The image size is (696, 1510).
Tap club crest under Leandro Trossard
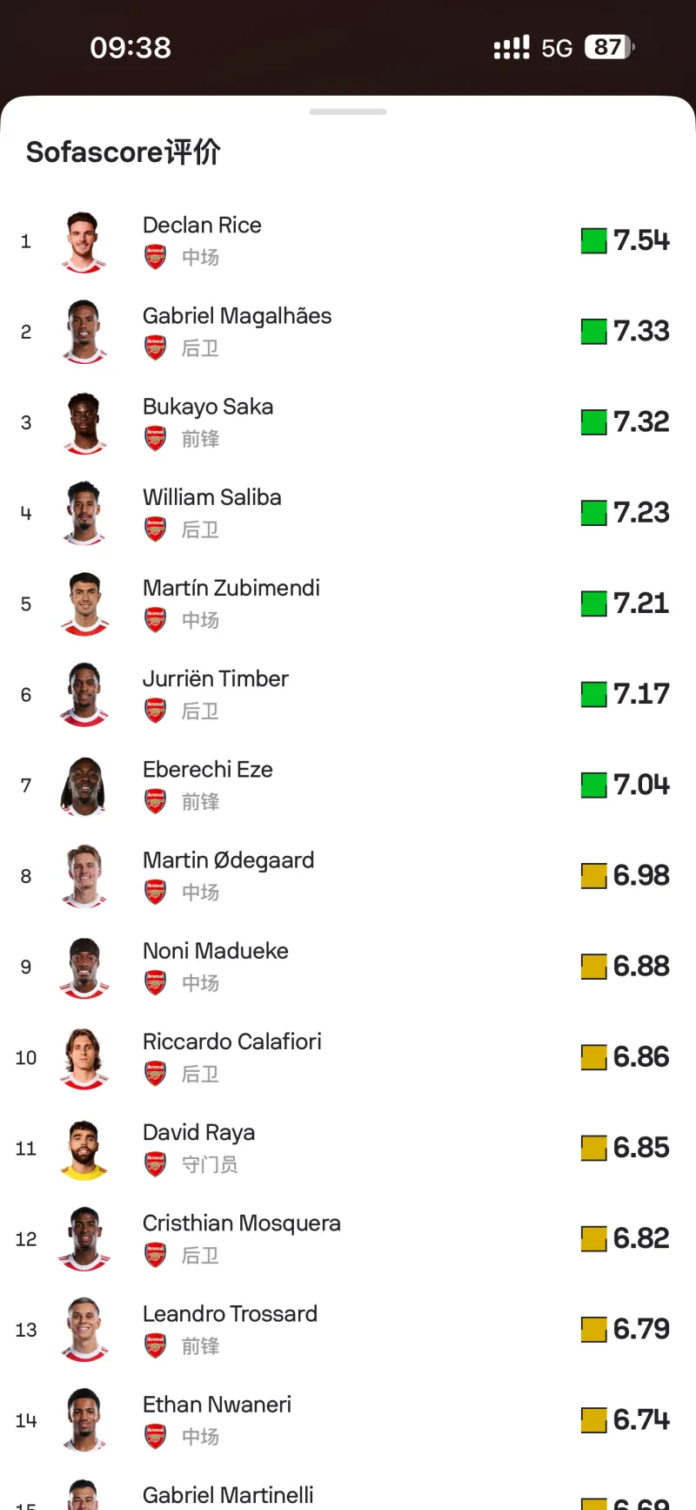tap(156, 1346)
